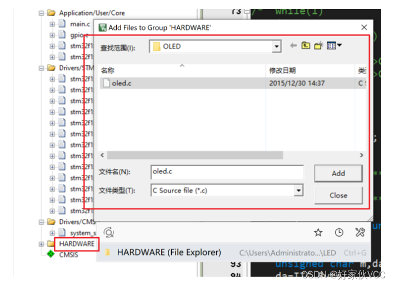Create a new folder

tap(318, 46)
